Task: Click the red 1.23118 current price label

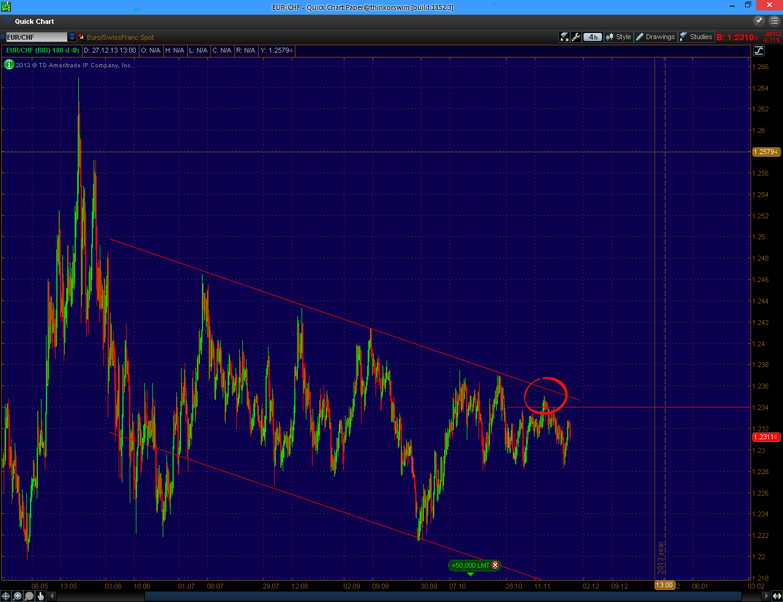Action: coord(766,437)
